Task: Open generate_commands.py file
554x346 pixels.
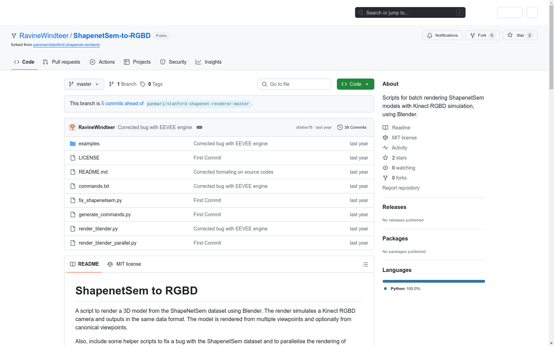Action: point(105,215)
